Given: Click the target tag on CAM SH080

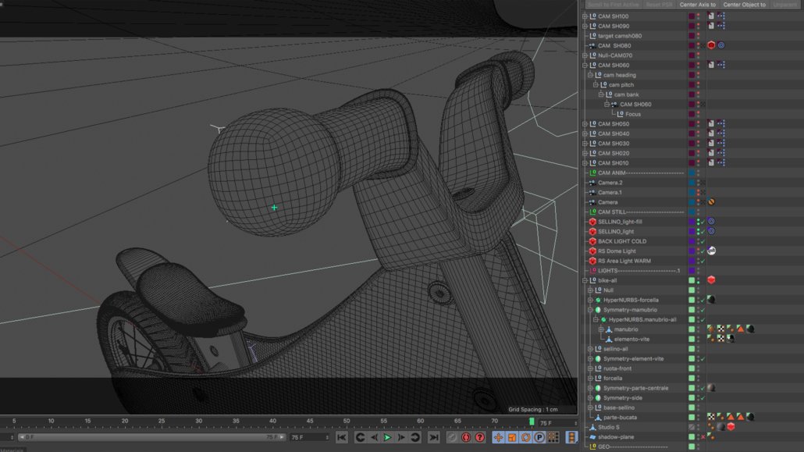Looking at the screenshot, I should (721, 45).
